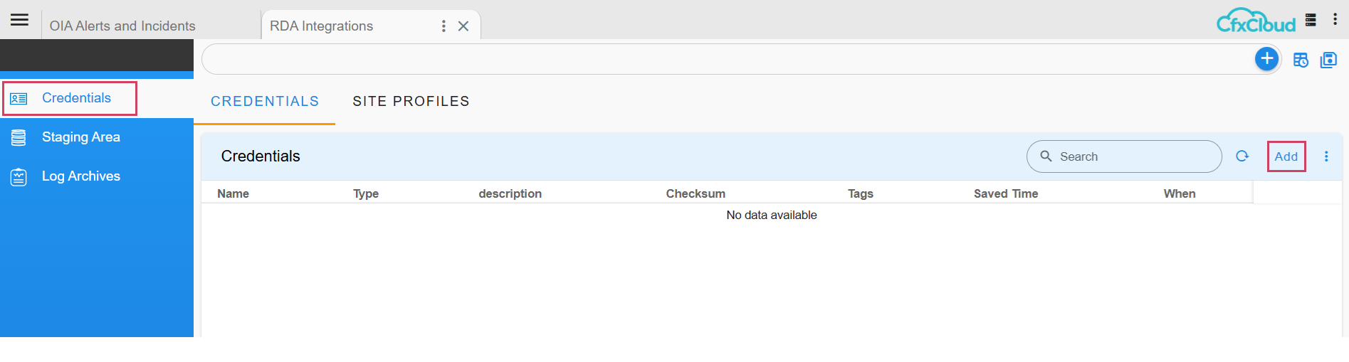Go to Staging Area in sidebar
The image size is (1349, 362).
pos(80,137)
